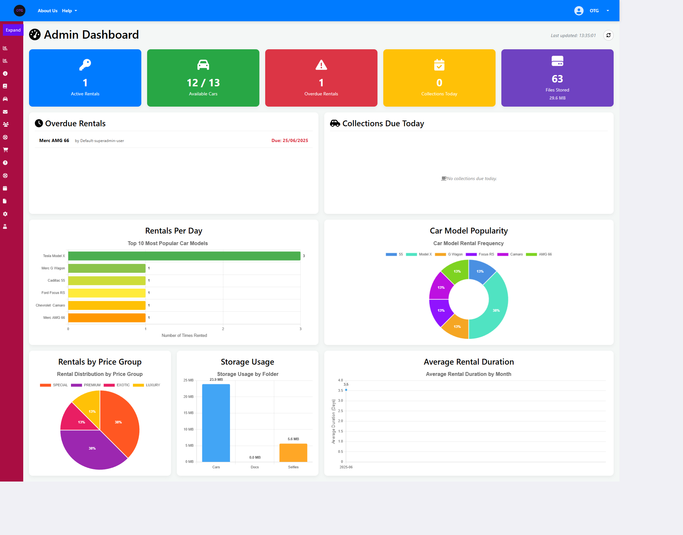Image resolution: width=683 pixels, height=535 pixels.
Task: Open the Overdue Rentals red card
Action: click(321, 78)
